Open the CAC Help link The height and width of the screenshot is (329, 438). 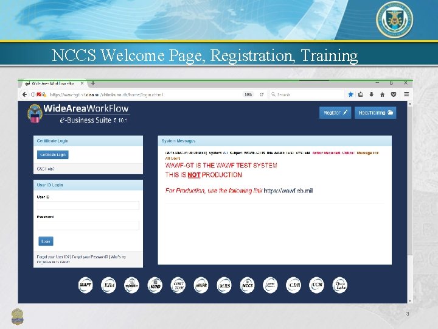[46, 169]
